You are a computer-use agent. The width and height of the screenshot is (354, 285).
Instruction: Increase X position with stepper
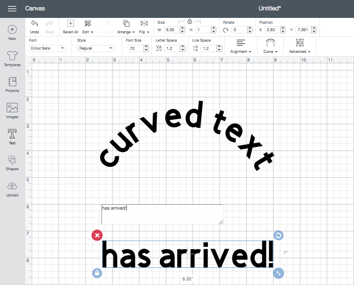point(283,28)
